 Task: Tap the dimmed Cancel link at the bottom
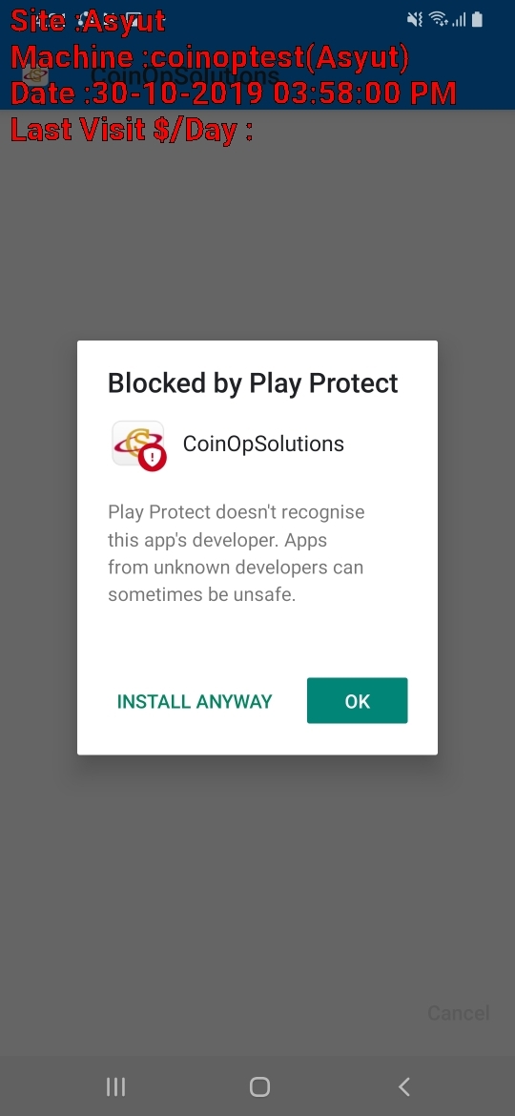click(459, 1013)
